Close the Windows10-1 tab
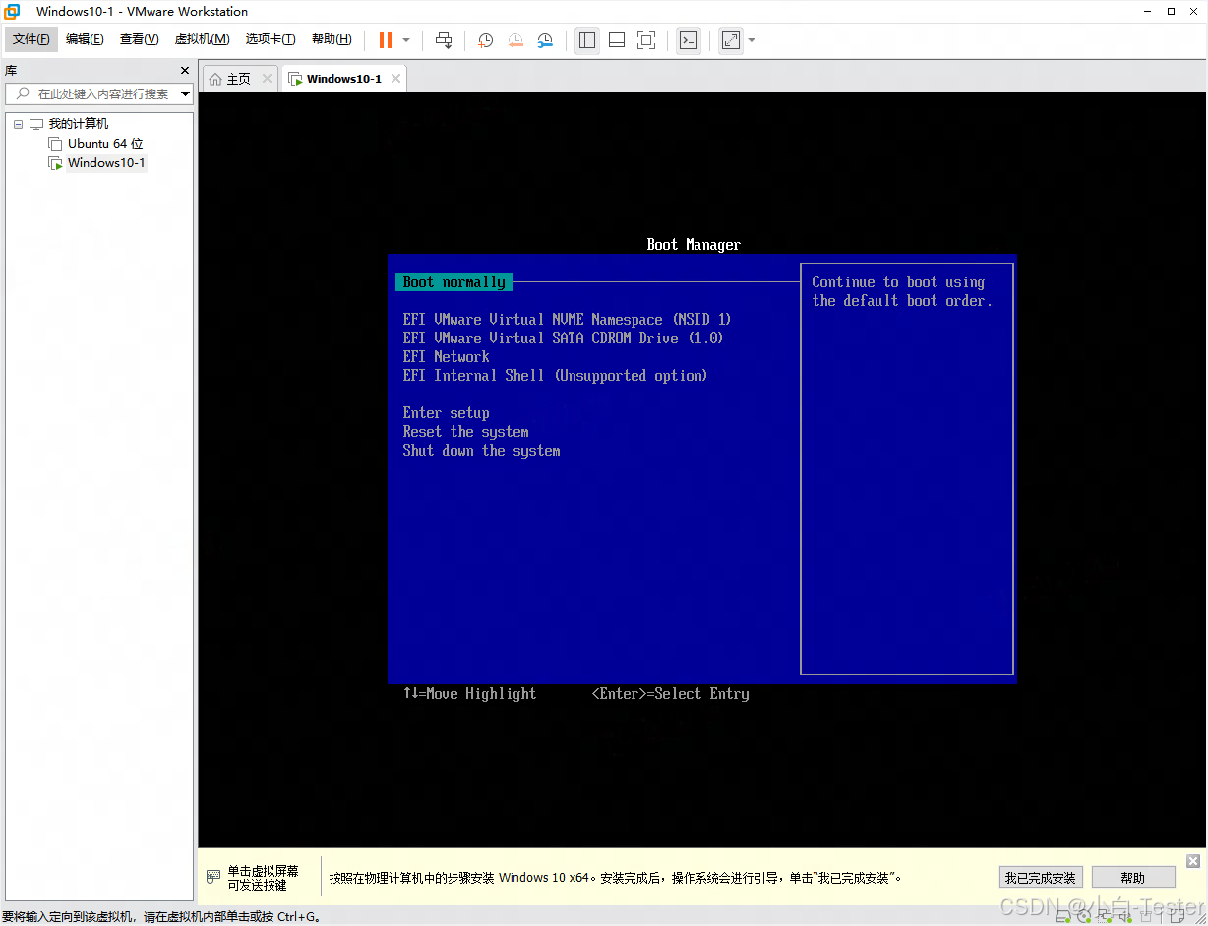 395,79
